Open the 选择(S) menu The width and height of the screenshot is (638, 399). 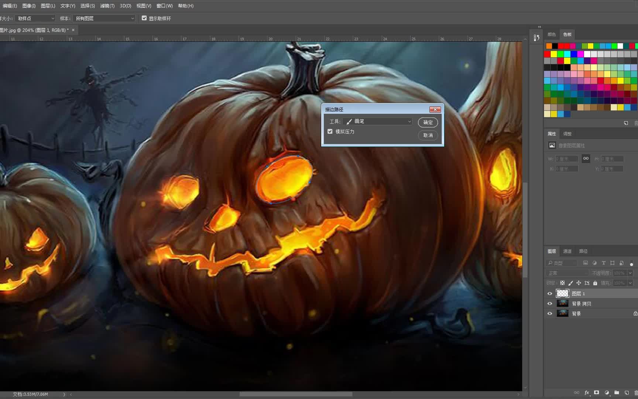[x=88, y=6]
